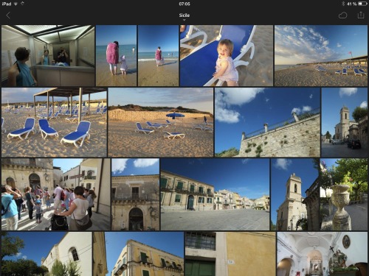Tap the back arrow icon
This screenshot has width=369, height=276.
8,15
